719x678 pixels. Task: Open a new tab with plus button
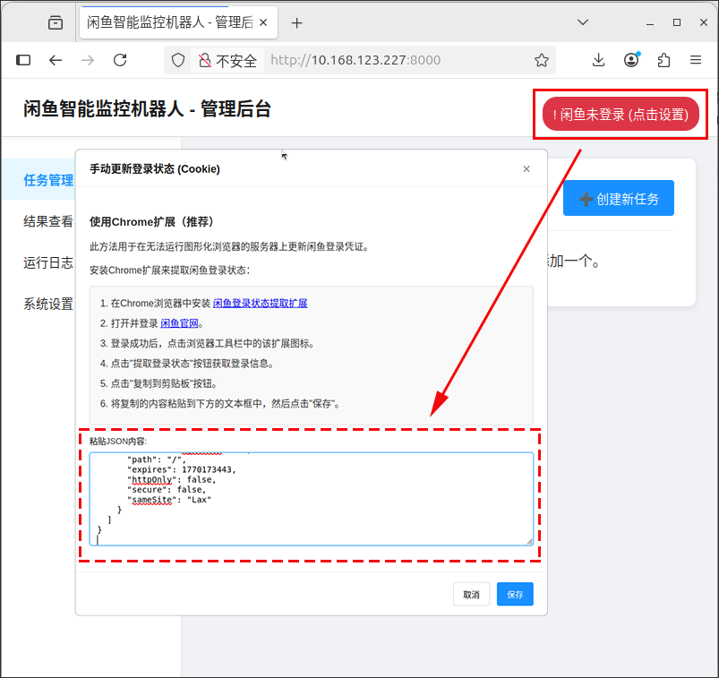click(296, 23)
